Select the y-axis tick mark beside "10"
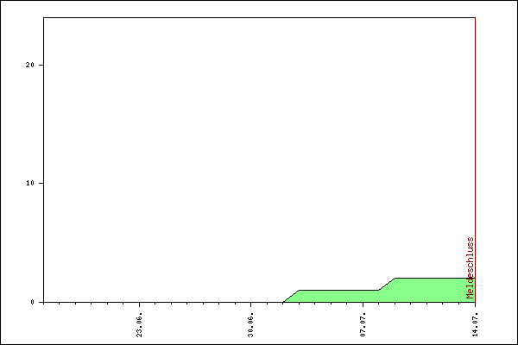 (40, 183)
